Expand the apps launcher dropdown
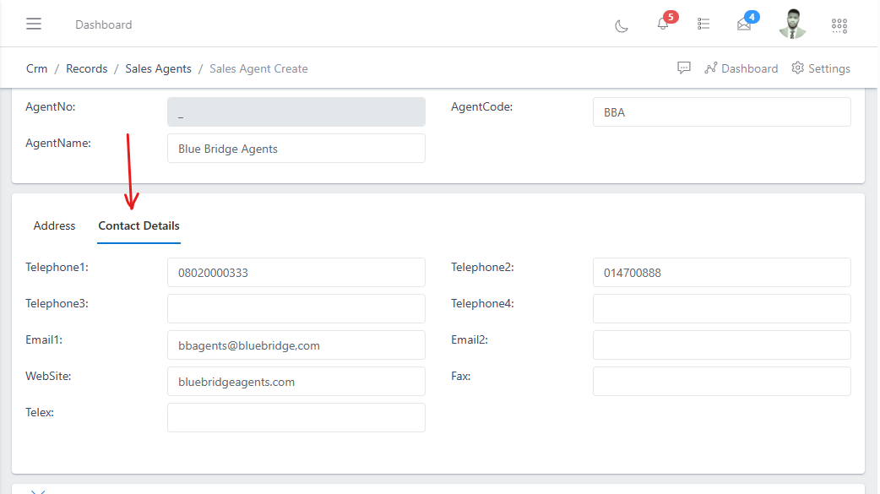 coord(839,25)
